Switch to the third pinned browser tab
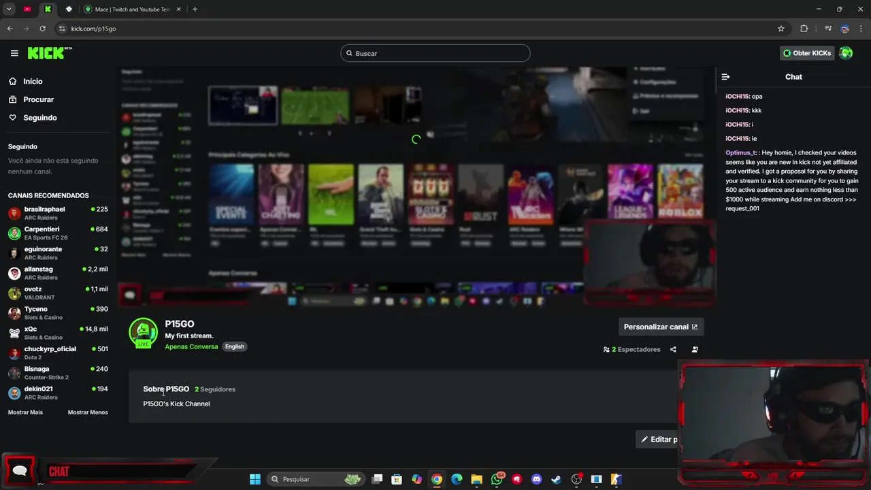Screen dimensions: 871x490 [x=69, y=10]
